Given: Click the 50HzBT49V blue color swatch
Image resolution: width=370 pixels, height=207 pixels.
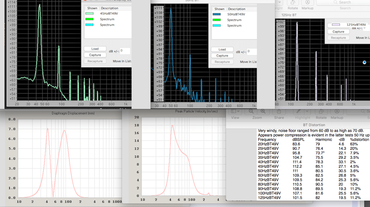Looking at the screenshot, I should pyautogui.click(x=217, y=14).
